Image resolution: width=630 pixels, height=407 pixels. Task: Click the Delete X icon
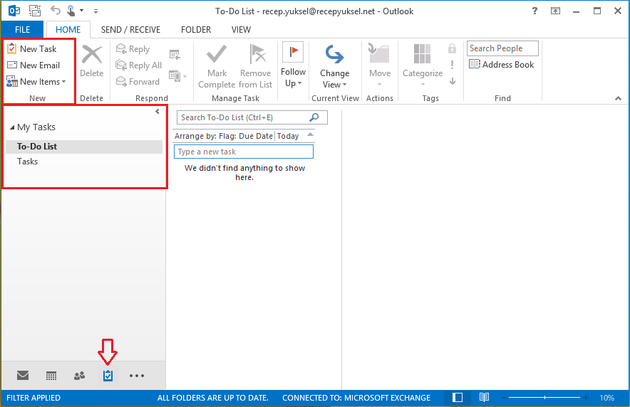92,55
